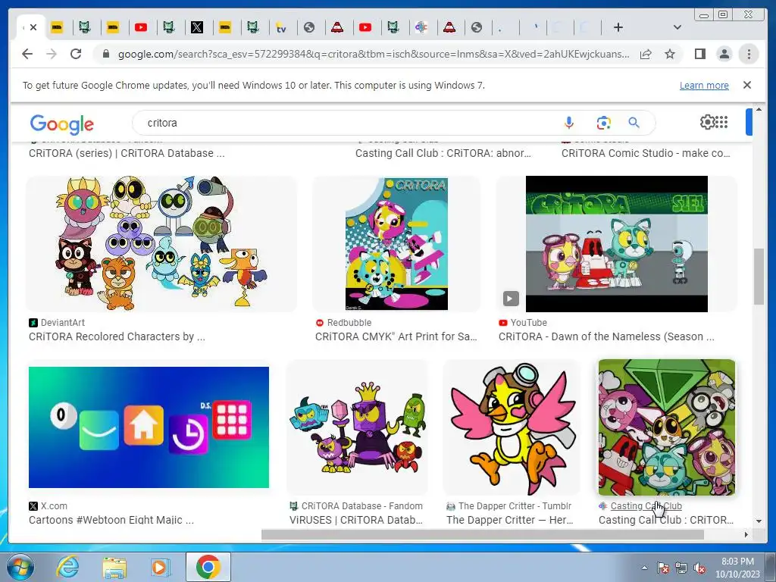Select the address bar URL
Viewport: 776px width, 582px height.
tap(374, 54)
